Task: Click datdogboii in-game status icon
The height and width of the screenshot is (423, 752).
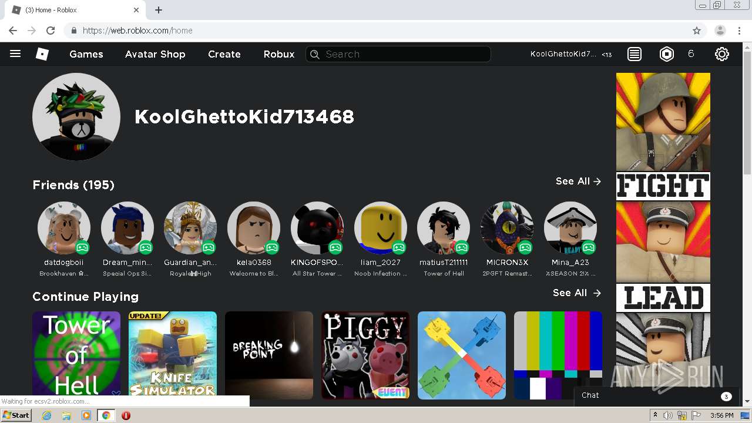Action: (x=82, y=247)
